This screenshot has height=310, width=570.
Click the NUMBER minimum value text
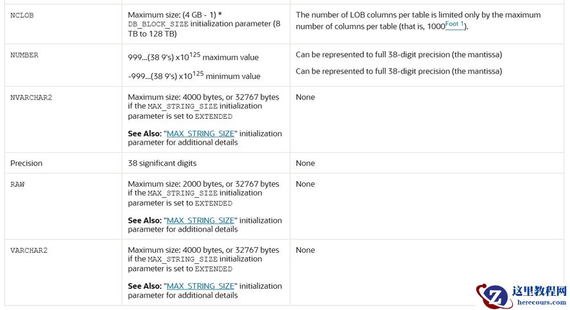194,76
